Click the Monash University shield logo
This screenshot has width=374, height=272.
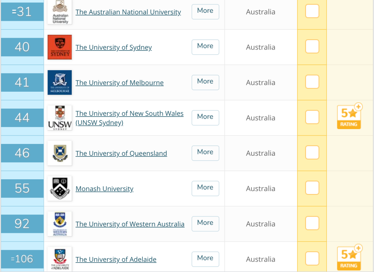pos(60,188)
